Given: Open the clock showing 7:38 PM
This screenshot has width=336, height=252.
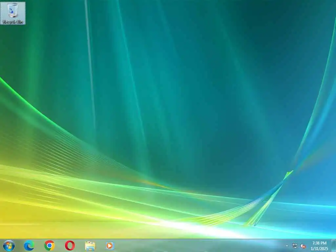Looking at the screenshot, I should coord(319,246).
